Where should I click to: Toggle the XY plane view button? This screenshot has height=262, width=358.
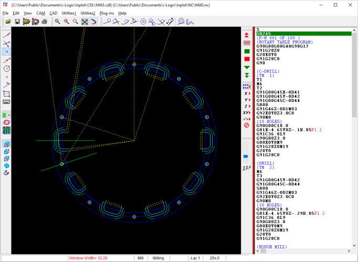(x=247, y=112)
